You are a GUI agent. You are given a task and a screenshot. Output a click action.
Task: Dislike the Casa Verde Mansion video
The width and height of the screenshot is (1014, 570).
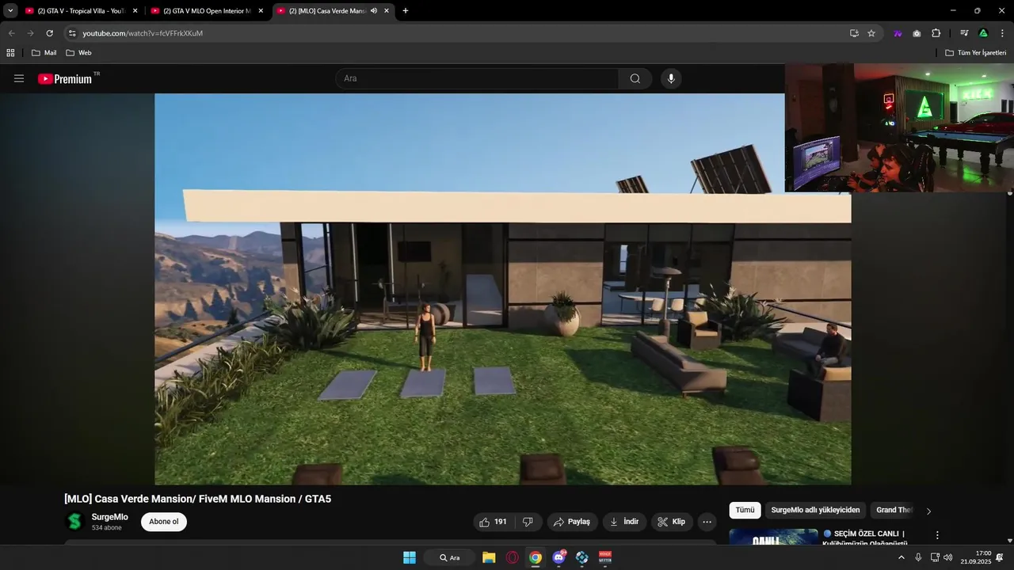528,522
